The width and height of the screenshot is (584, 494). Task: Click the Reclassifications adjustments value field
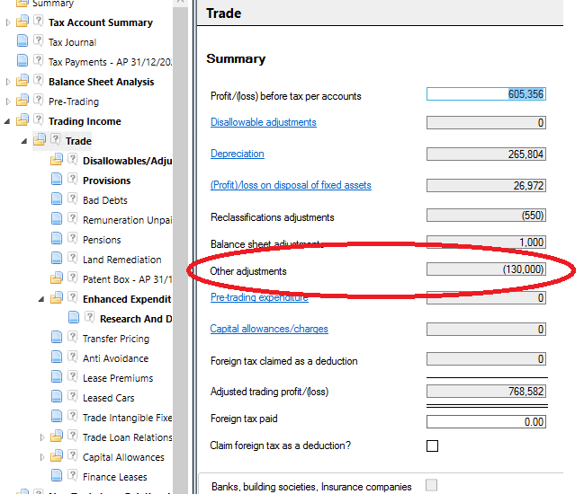point(486,216)
